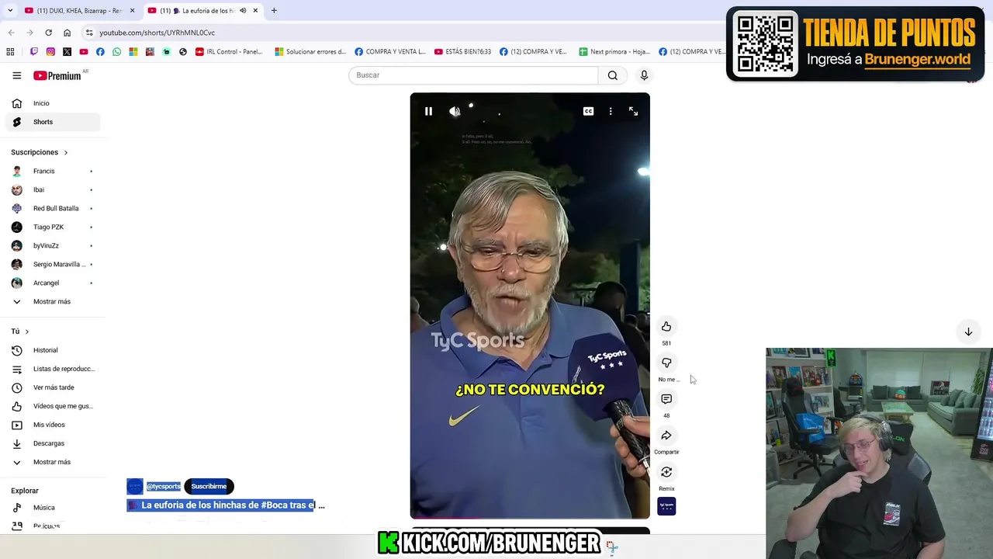The height and width of the screenshot is (559, 993).
Task: Open the YouTube guide hamburger menu
Action: (16, 75)
